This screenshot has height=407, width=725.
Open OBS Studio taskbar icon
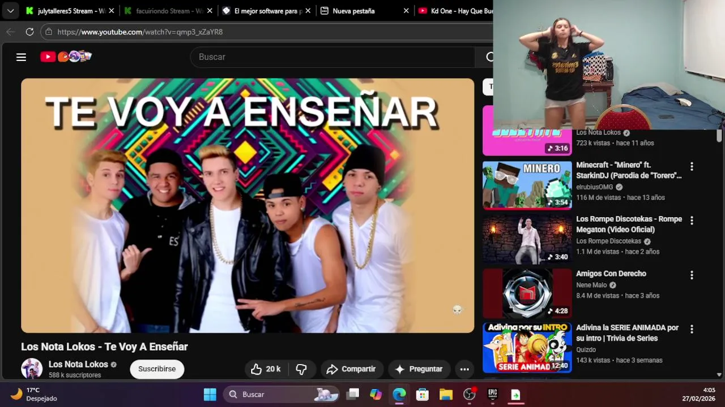click(x=469, y=394)
